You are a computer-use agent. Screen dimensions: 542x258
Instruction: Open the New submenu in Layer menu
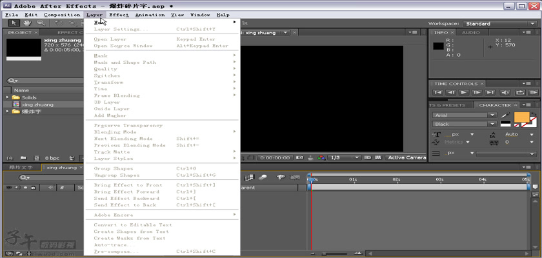[163, 23]
